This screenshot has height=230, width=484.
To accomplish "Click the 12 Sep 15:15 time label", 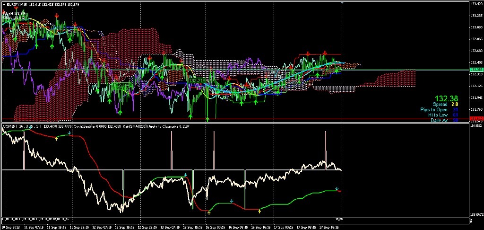I will click(125, 227).
